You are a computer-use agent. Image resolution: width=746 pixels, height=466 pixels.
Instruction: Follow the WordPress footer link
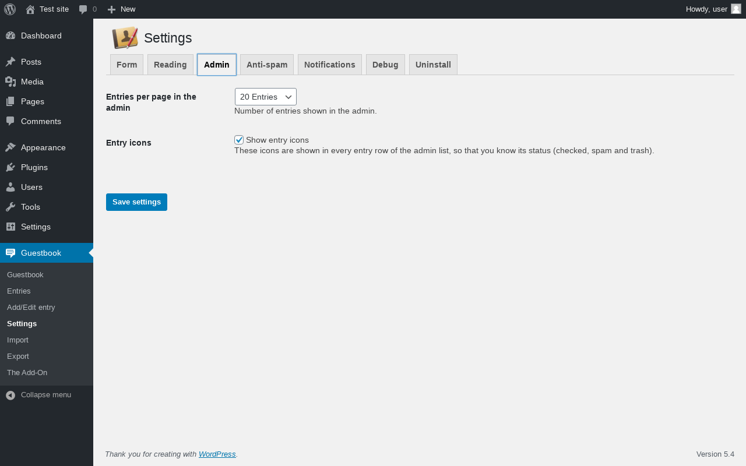(217, 454)
